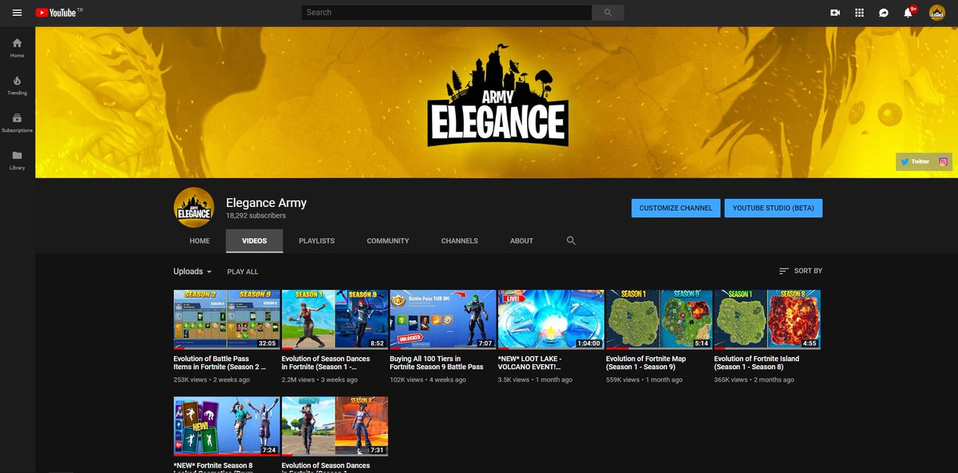
Task: Click '102K views • 4 weeks ago' text
Action: (x=428, y=380)
